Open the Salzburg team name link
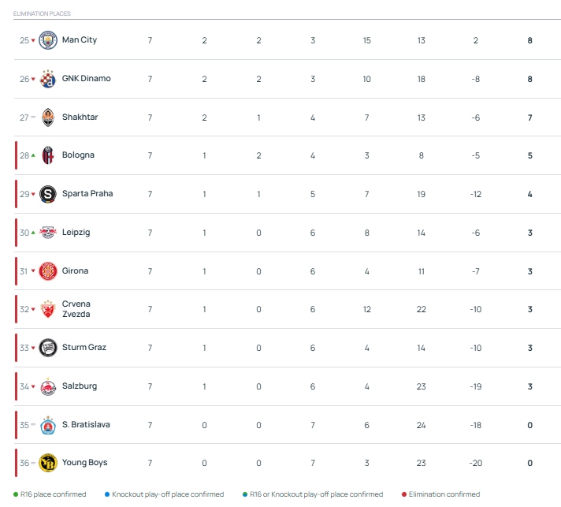Image resolution: width=561 pixels, height=507 pixels. coord(80,386)
